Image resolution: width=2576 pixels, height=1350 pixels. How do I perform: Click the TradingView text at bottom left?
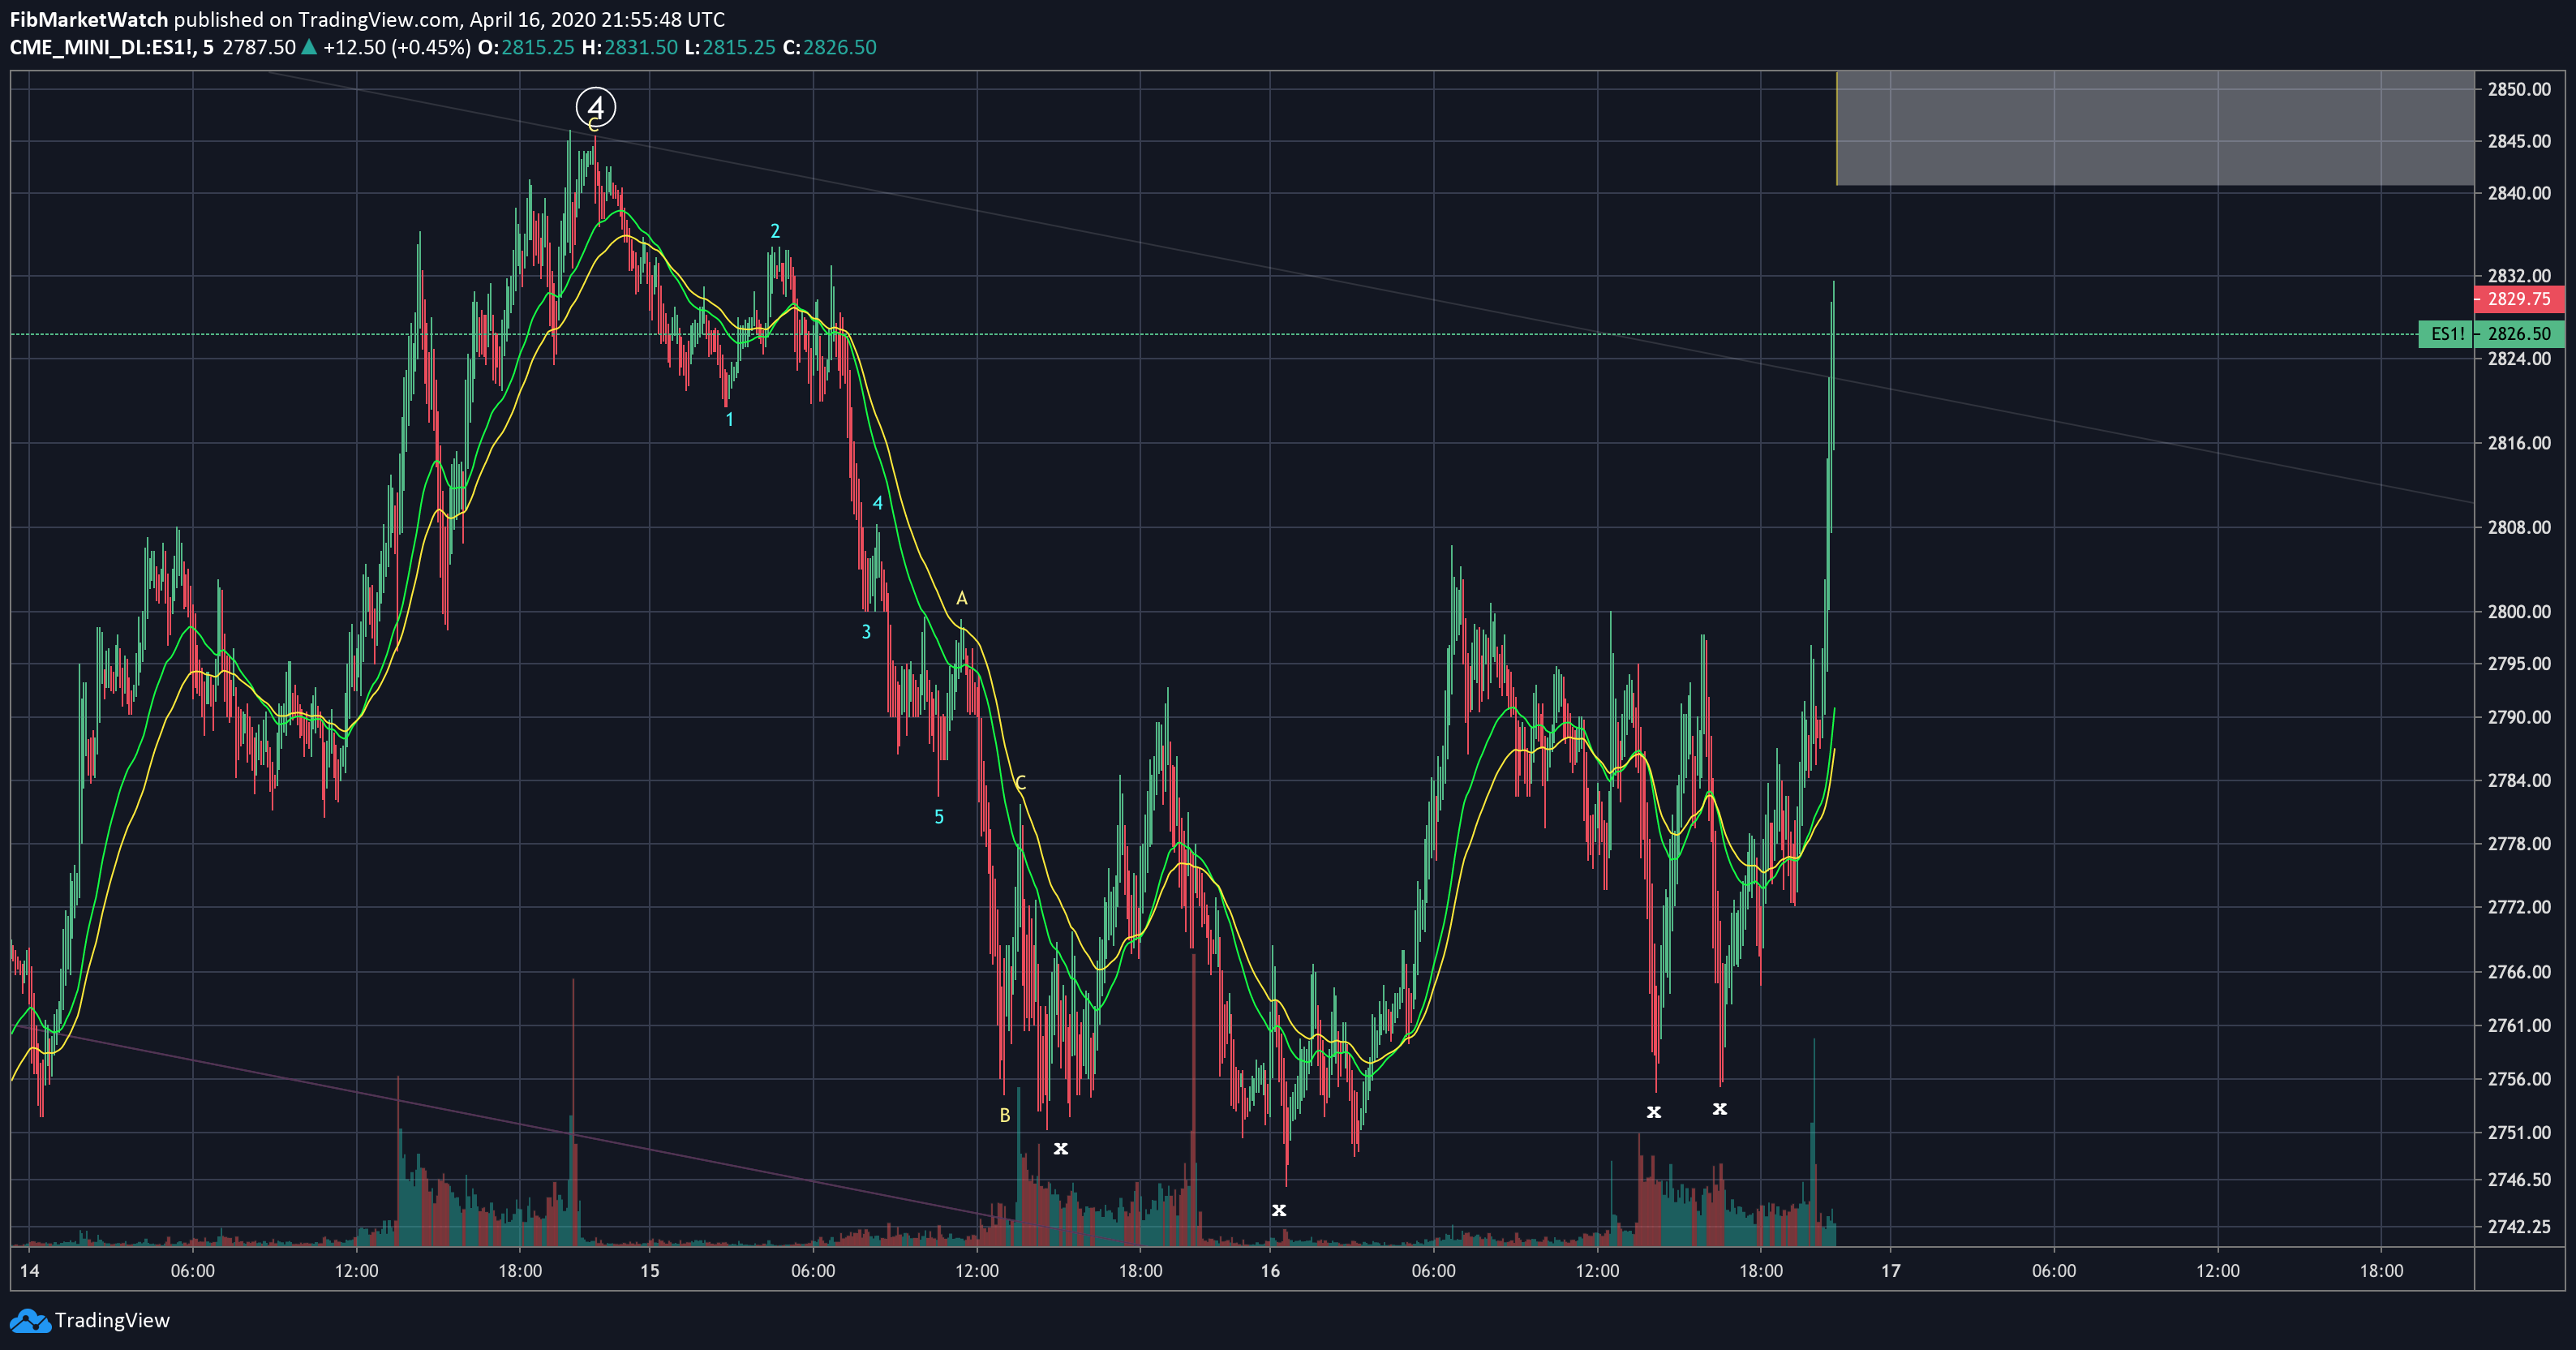tap(112, 1320)
